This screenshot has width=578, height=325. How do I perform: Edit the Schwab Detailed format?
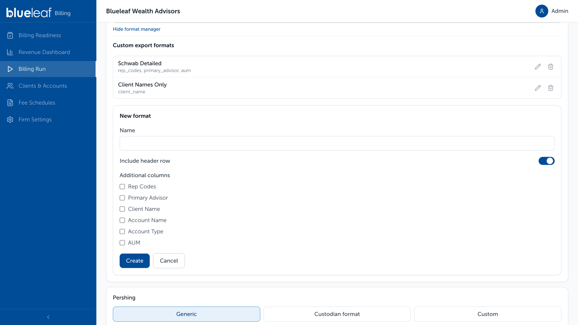coord(538,67)
